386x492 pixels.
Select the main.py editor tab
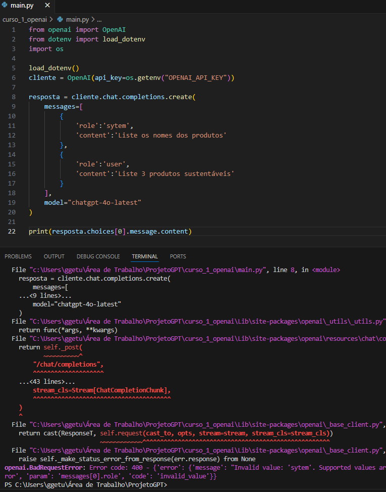coord(26,6)
